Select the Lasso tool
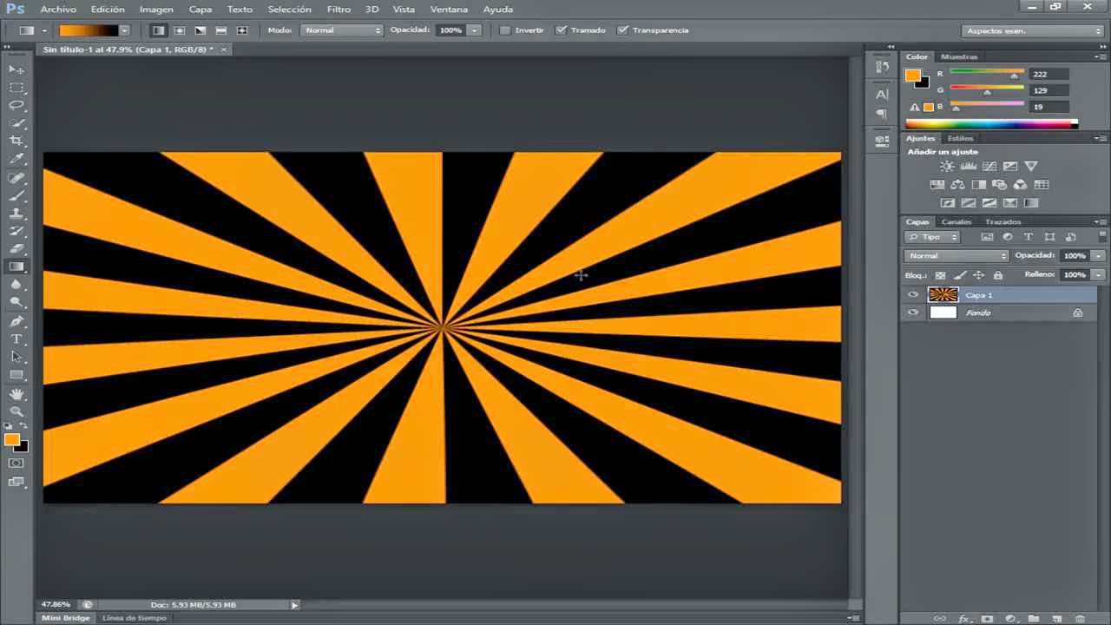This screenshot has height=625, width=1111. pyautogui.click(x=16, y=105)
